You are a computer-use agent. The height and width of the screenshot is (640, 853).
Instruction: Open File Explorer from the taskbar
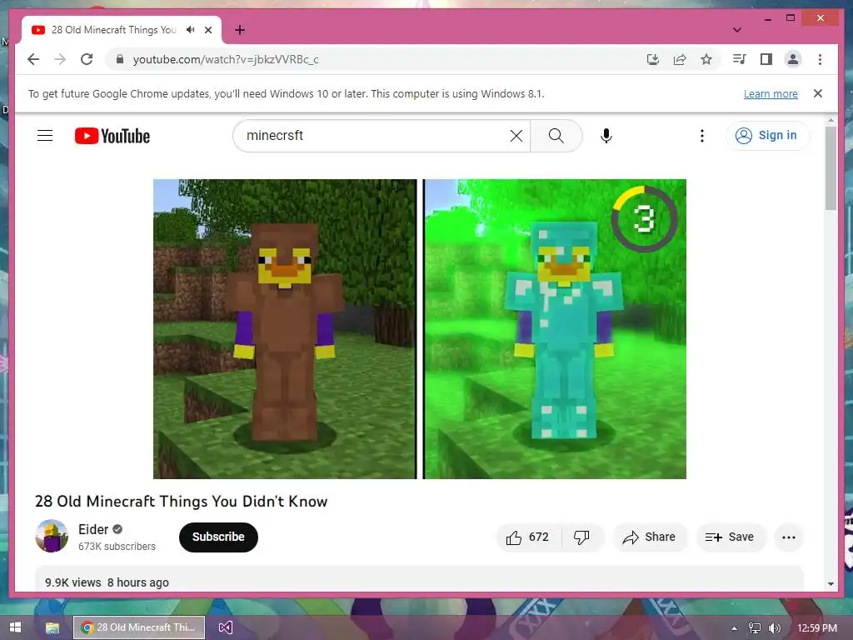point(52,627)
